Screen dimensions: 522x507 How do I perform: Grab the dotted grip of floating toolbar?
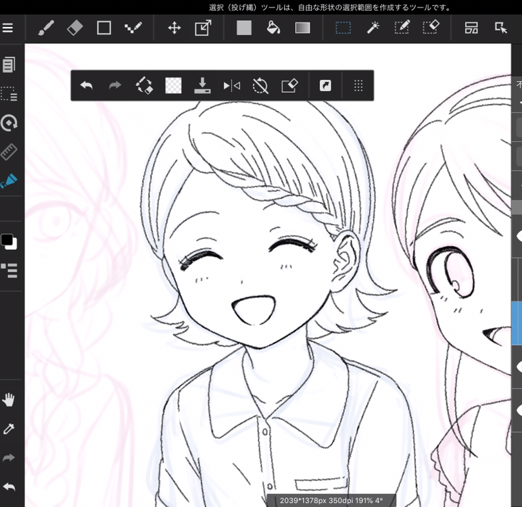358,86
